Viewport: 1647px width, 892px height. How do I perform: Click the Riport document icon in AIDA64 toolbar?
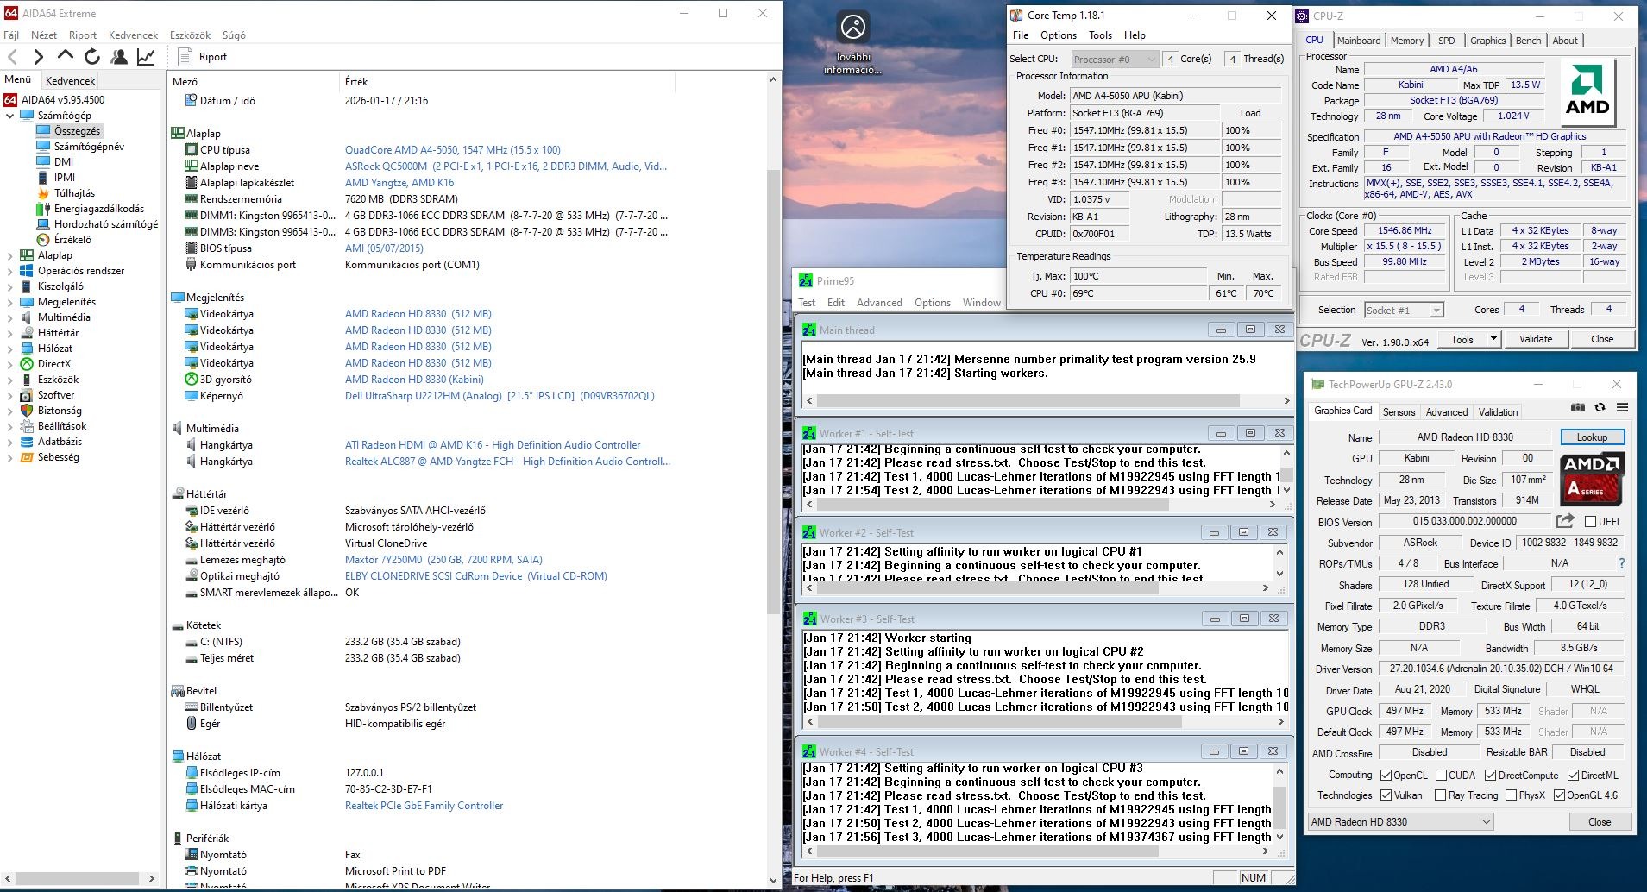tap(185, 57)
